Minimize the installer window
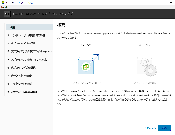 coord(155,3)
